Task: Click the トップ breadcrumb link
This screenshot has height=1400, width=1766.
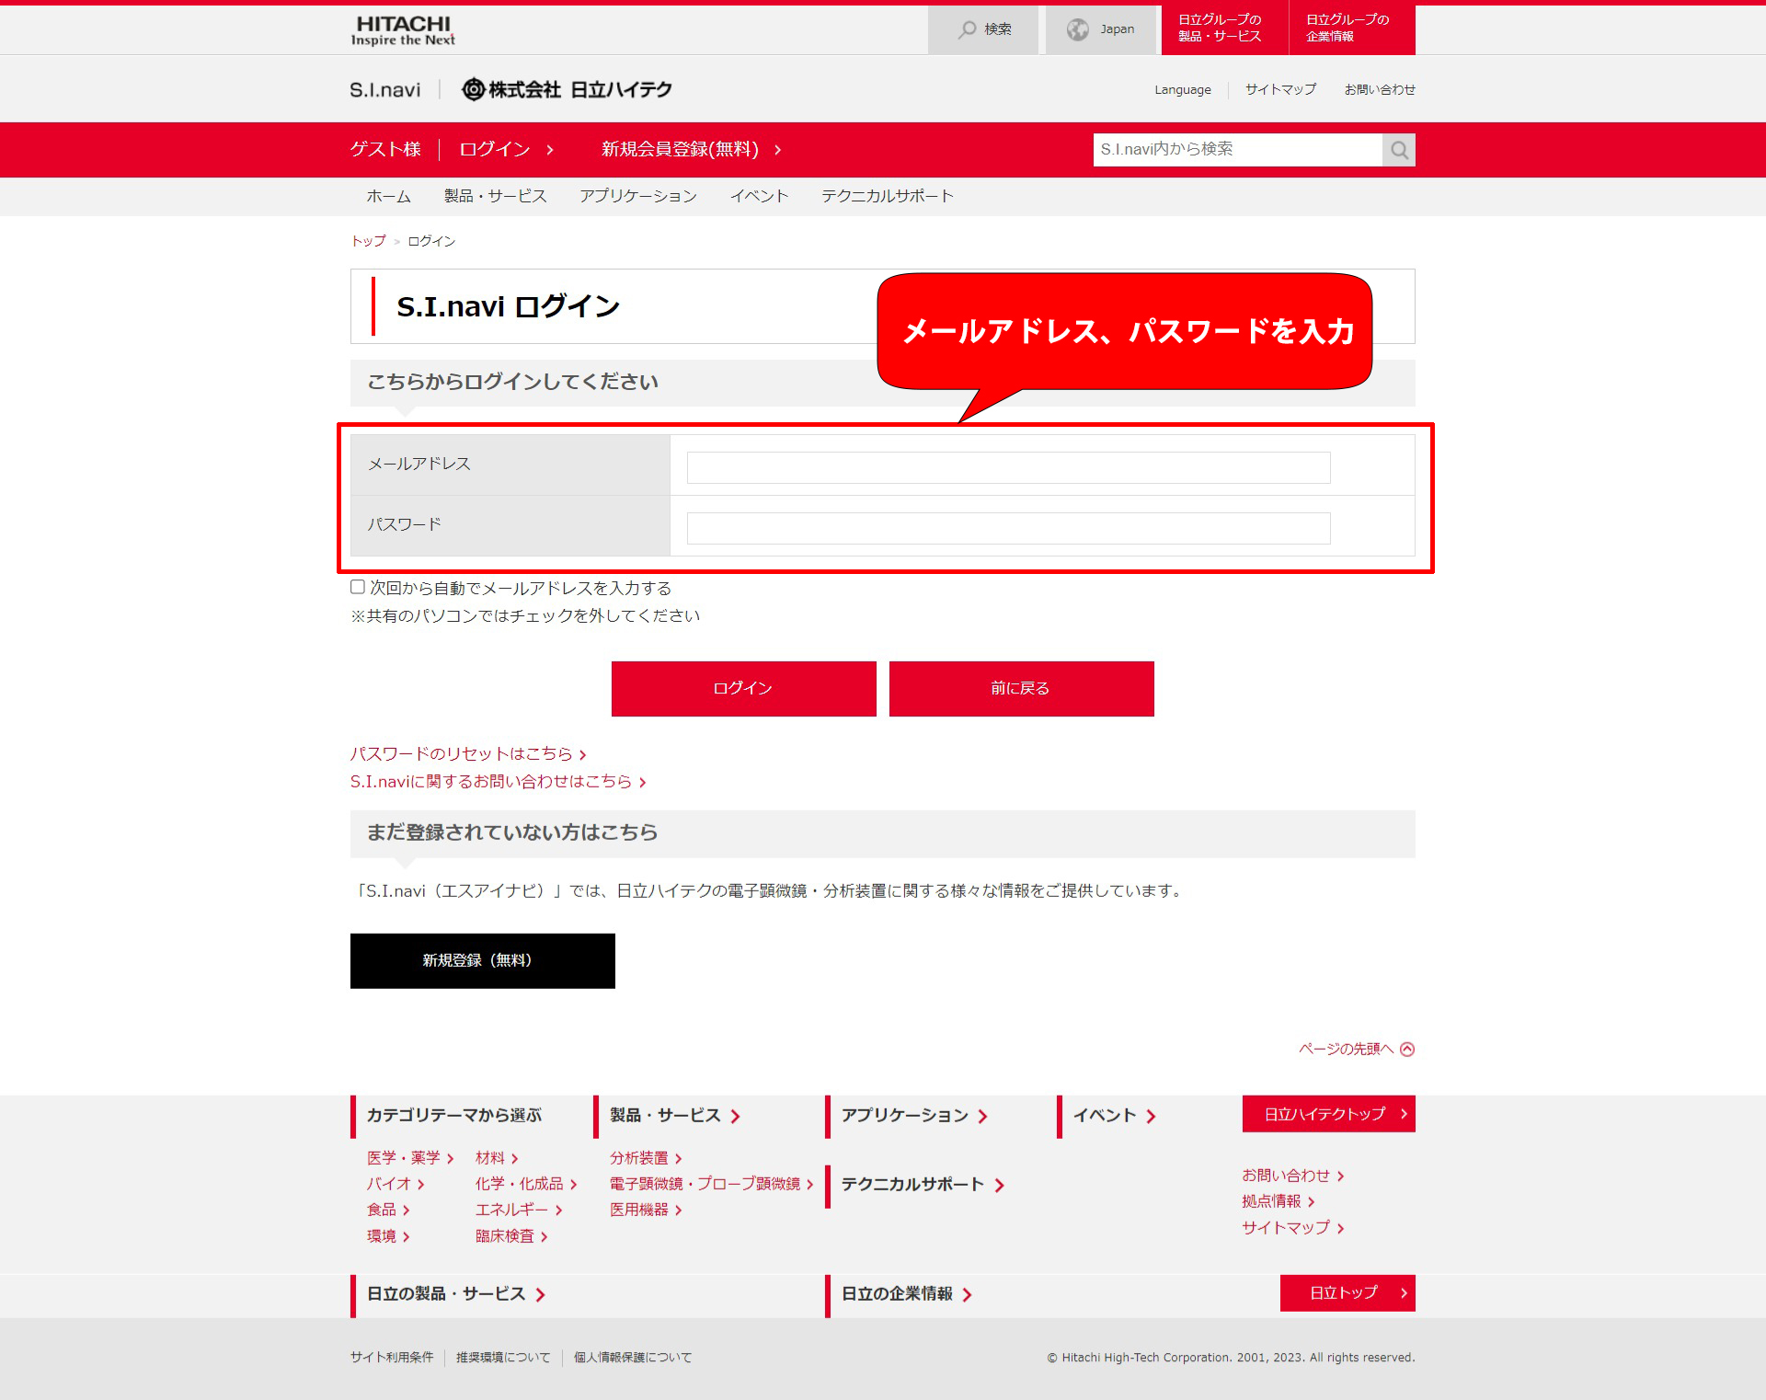Action: 369,241
